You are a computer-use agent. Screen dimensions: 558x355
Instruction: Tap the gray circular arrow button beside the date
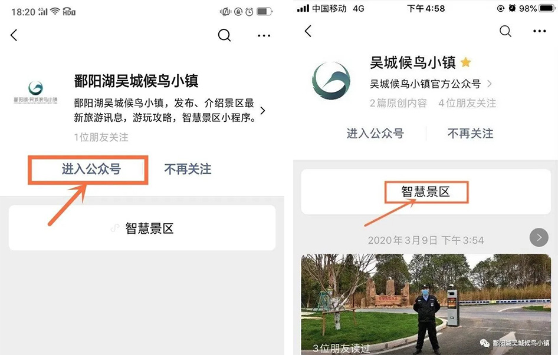point(539,238)
